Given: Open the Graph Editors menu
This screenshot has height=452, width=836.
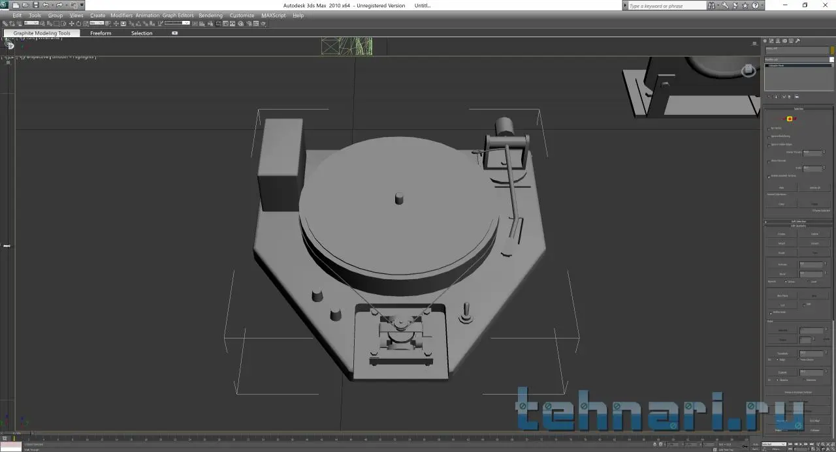Looking at the screenshot, I should (x=178, y=15).
